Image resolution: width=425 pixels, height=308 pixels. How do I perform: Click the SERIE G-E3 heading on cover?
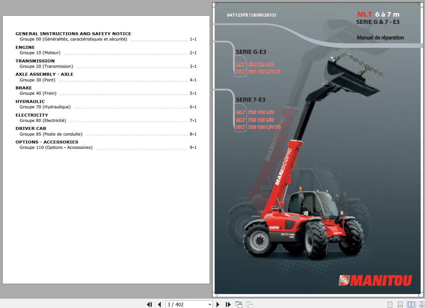[x=251, y=52]
